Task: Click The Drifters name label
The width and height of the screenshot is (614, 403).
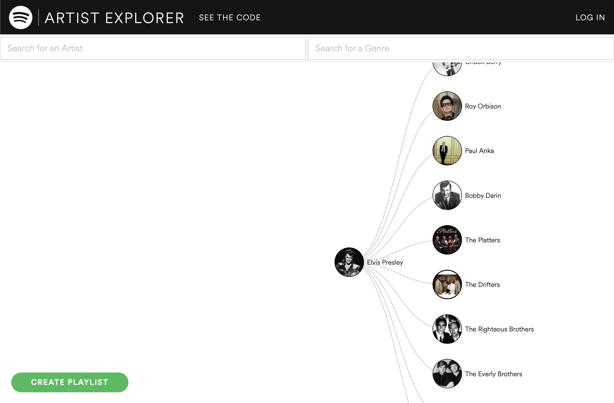Action: click(482, 285)
